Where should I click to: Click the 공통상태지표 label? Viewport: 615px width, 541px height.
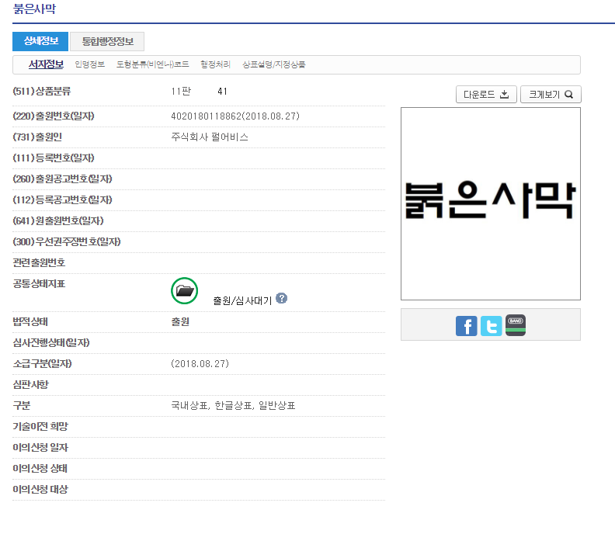pyautogui.click(x=39, y=284)
